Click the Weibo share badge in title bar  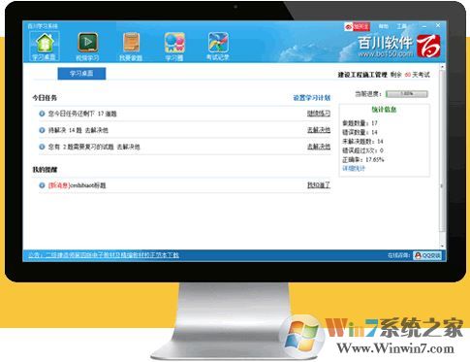tap(357, 26)
